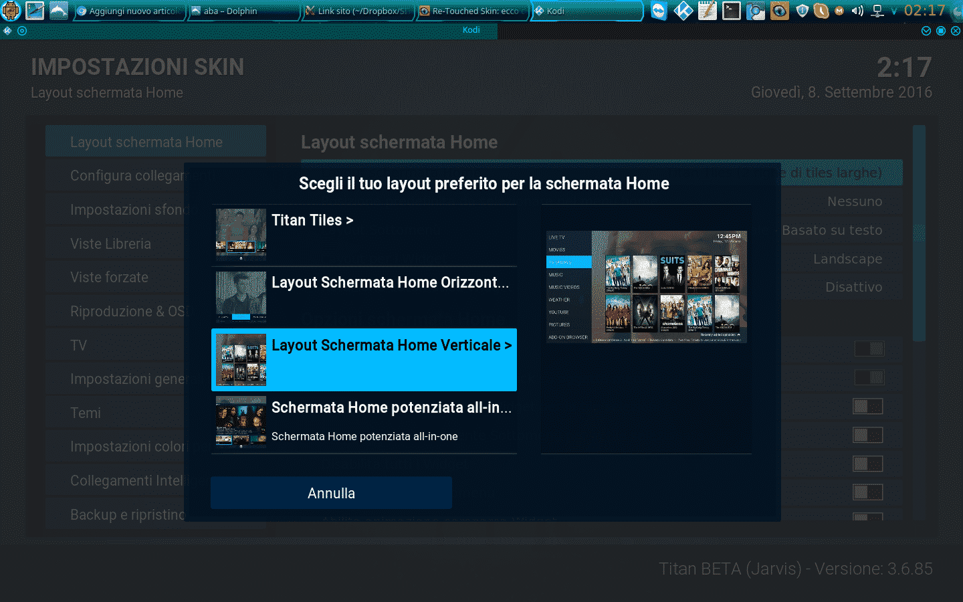The height and width of the screenshot is (602, 963).
Task: Open the Kodi window menu icon
Action: (x=7, y=31)
